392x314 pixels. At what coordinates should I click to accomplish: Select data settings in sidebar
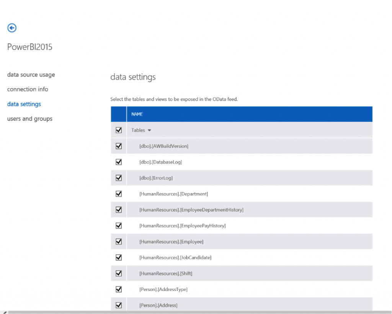[x=24, y=104]
